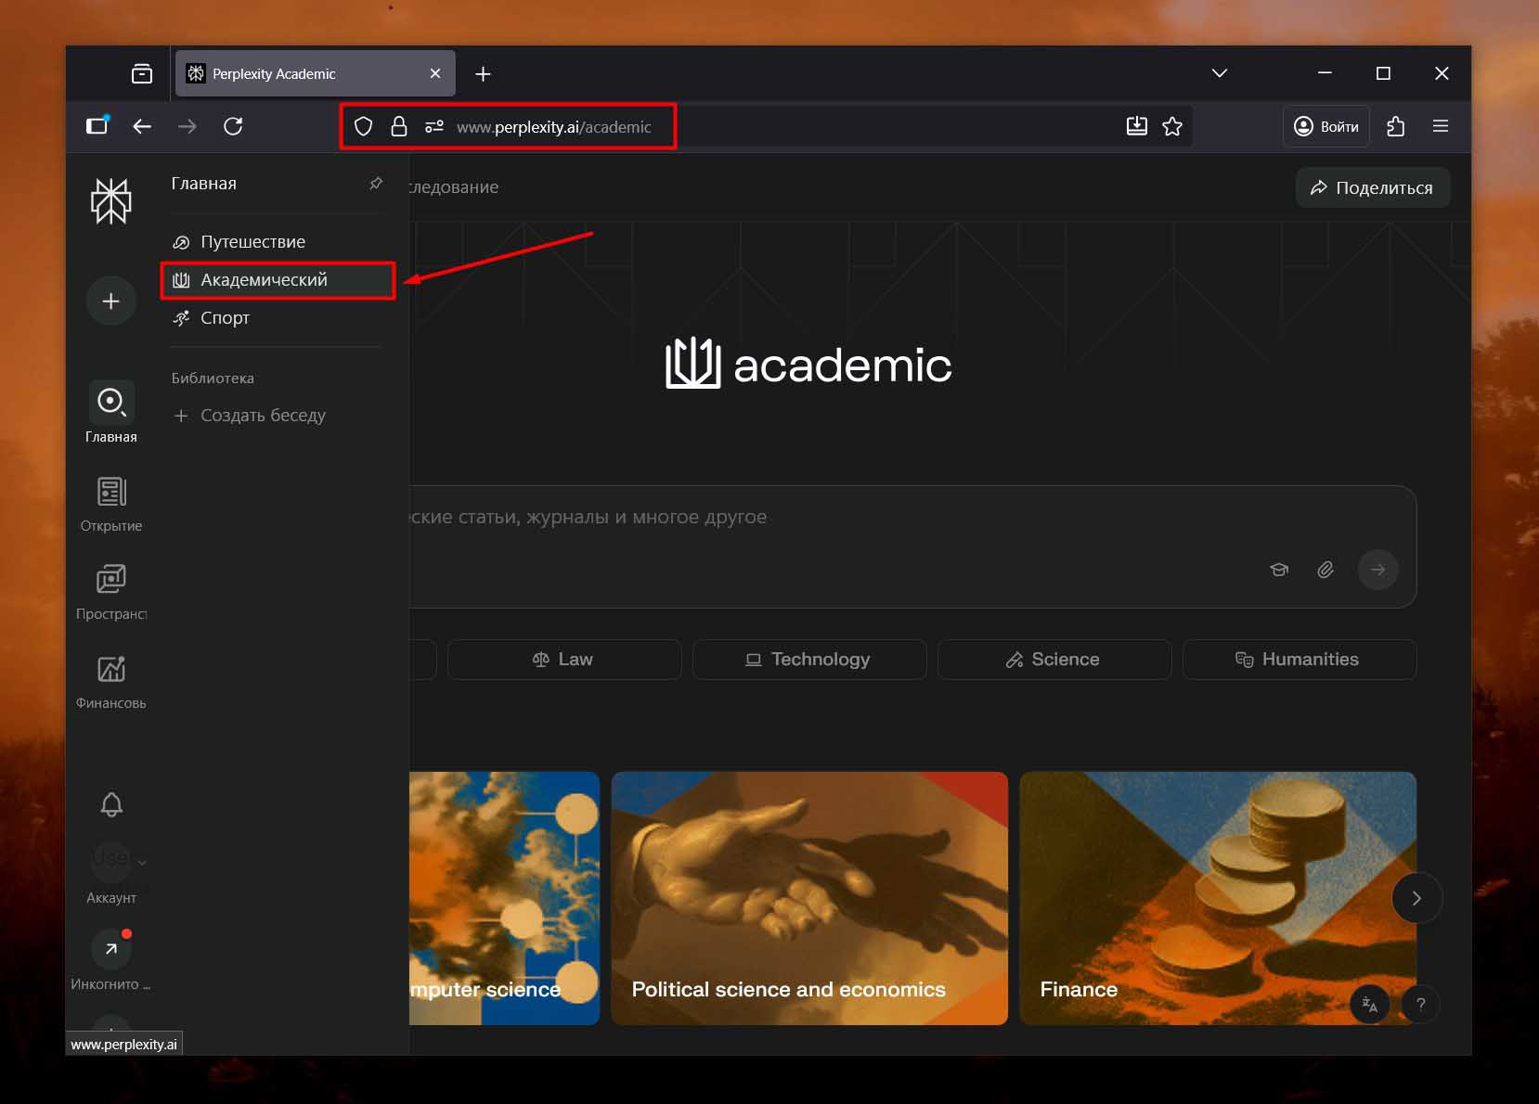This screenshot has height=1104, width=1539.
Task: Bookmark page with the star icon
Action: (1172, 126)
